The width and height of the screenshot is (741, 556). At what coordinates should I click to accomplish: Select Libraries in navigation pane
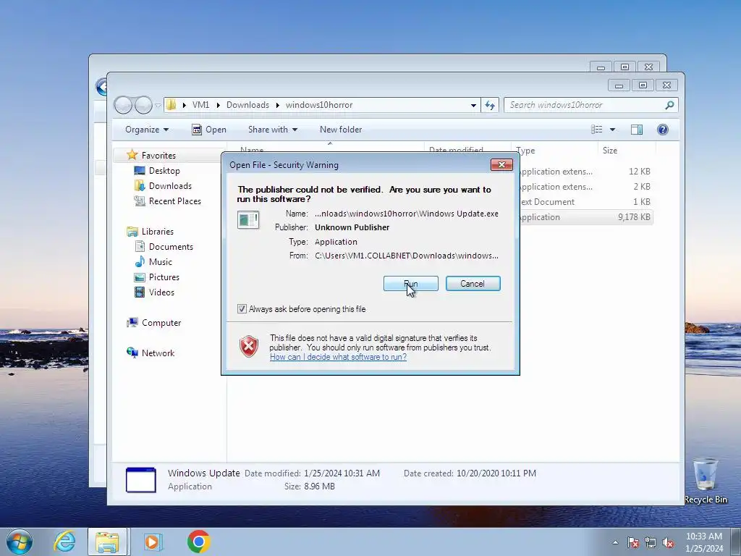pos(157,231)
